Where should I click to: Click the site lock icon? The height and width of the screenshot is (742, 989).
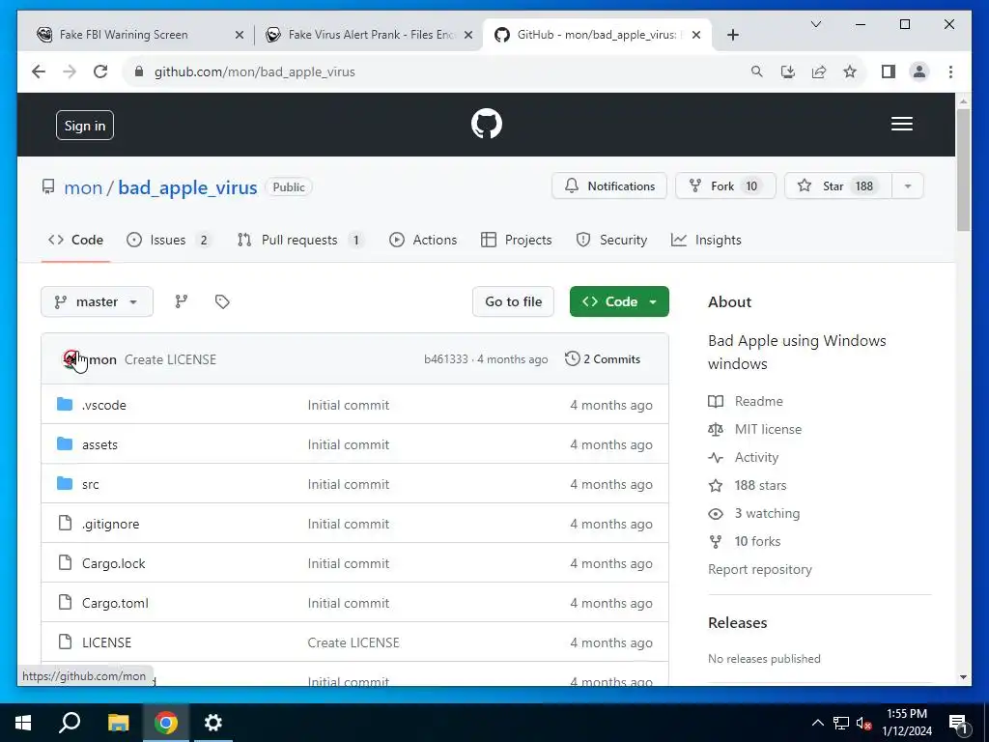[139, 71]
